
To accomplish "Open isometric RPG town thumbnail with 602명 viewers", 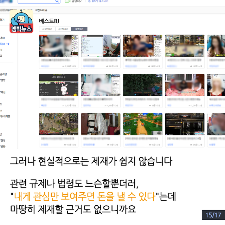I will tap(59, 124).
